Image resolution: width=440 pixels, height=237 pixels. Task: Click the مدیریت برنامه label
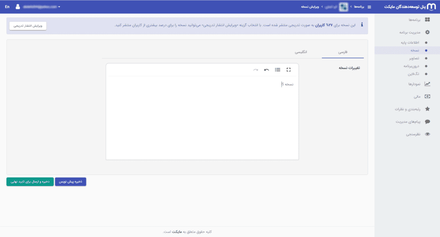coord(410,33)
